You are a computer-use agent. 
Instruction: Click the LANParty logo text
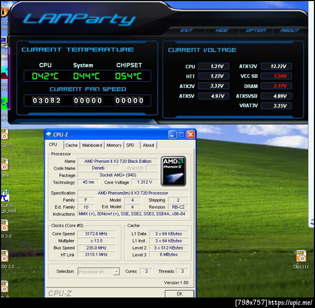click(x=79, y=19)
